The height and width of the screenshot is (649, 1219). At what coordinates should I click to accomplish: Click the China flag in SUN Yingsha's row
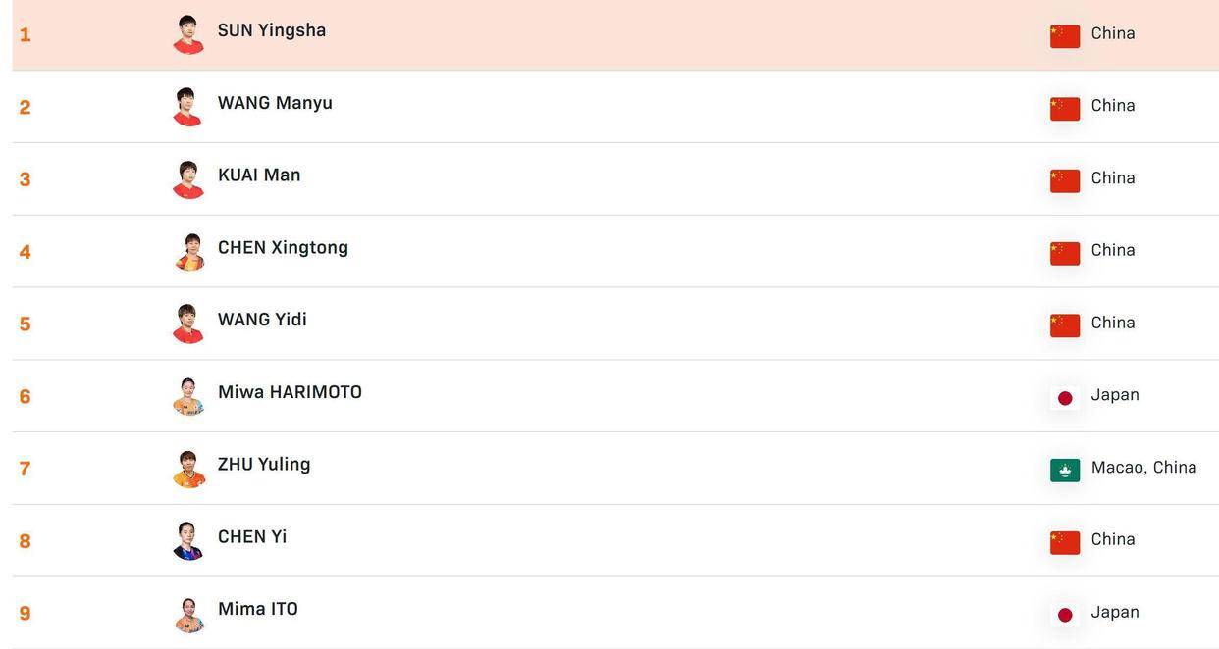1065,35
